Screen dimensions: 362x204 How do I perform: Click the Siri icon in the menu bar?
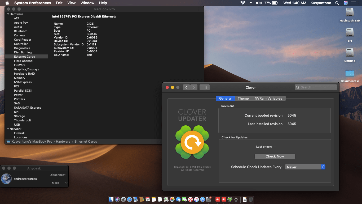point(346,3)
